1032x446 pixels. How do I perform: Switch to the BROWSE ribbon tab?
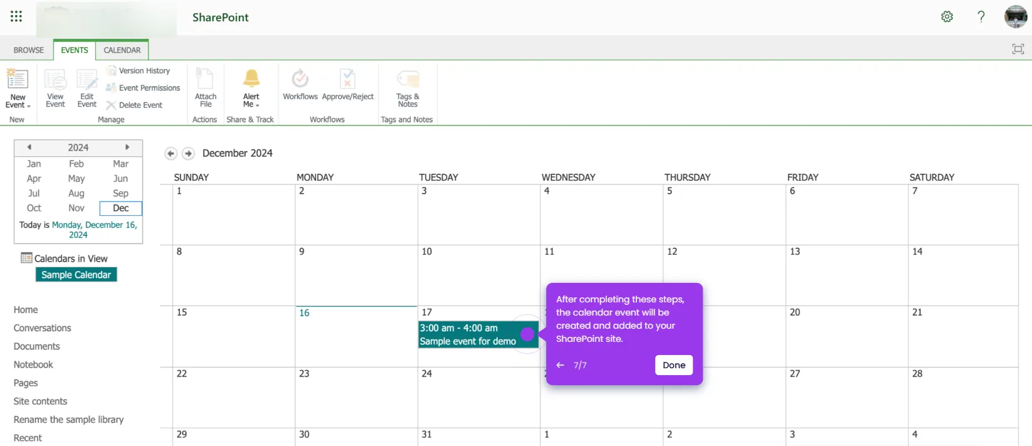[x=29, y=50]
